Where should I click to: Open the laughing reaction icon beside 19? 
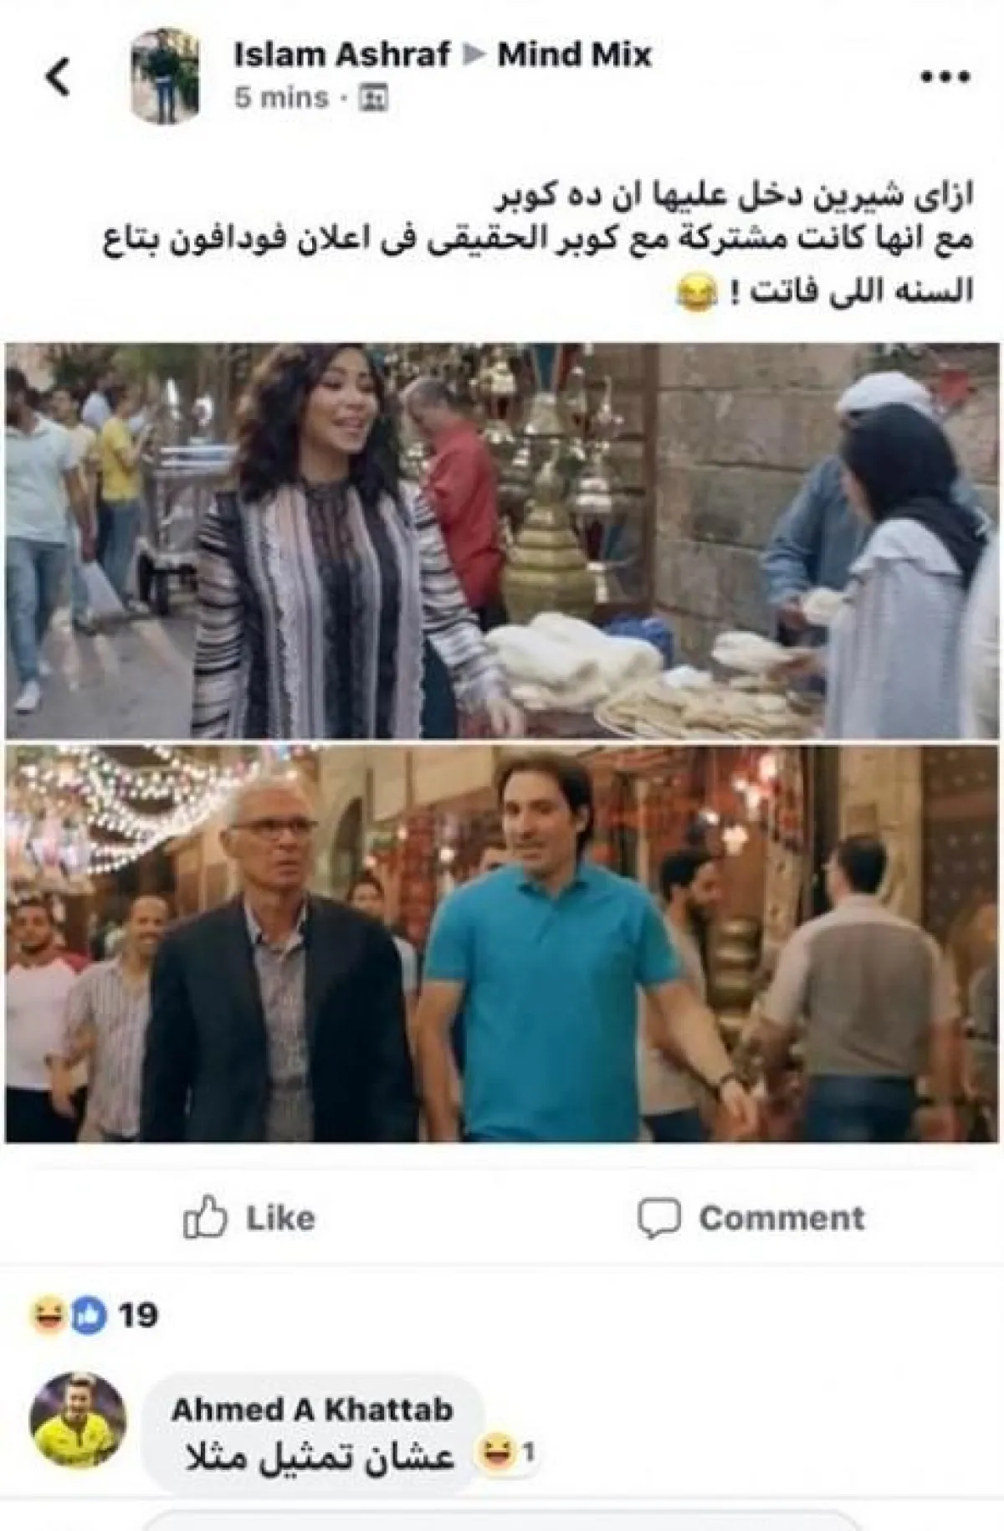point(47,1316)
